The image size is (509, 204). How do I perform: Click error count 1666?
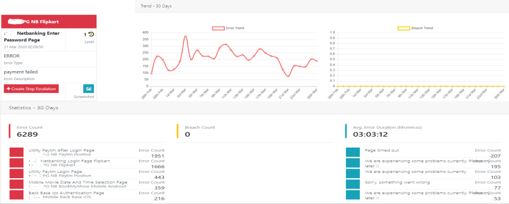(158, 167)
